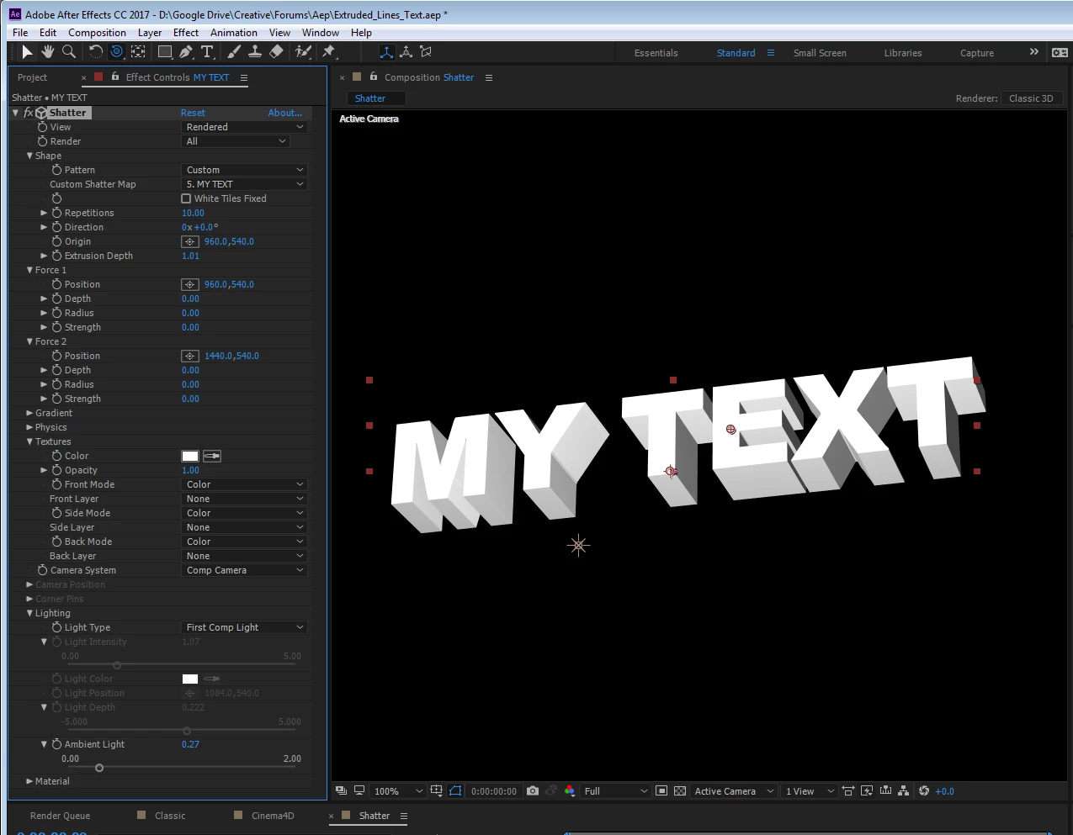Toggle Repetitions stopwatch keyframing
Screen dimensions: 1073x835
(57, 213)
